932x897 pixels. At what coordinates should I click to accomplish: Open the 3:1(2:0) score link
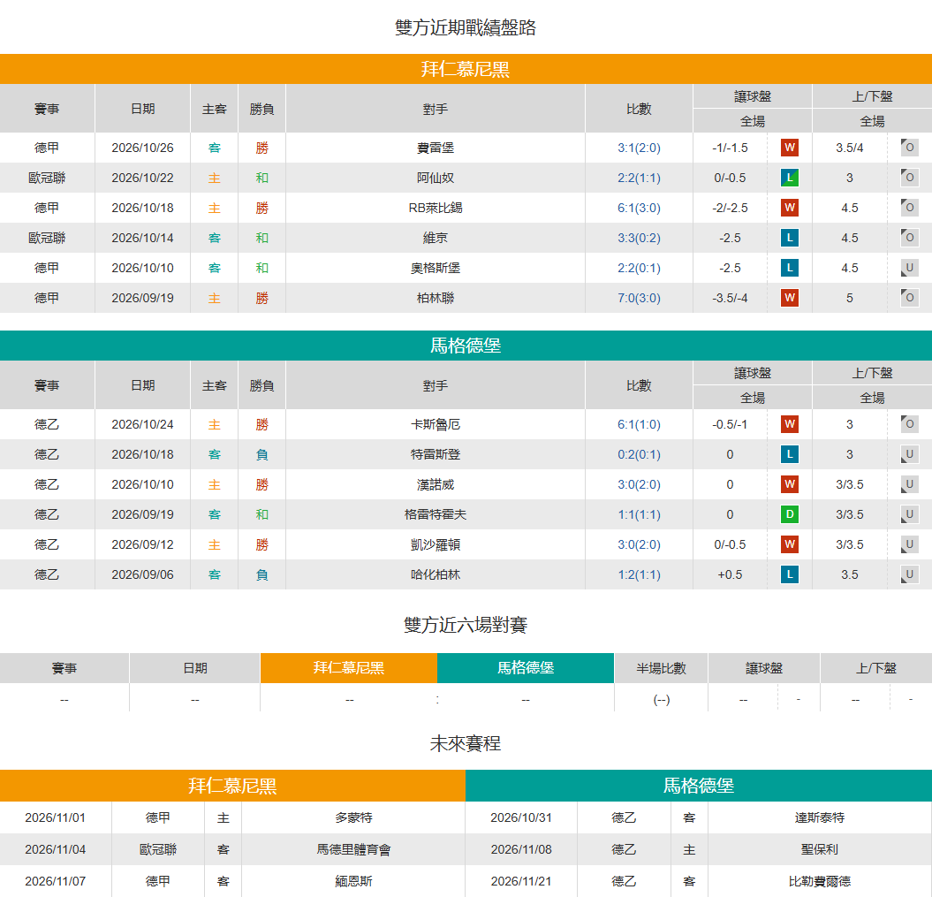(x=639, y=148)
